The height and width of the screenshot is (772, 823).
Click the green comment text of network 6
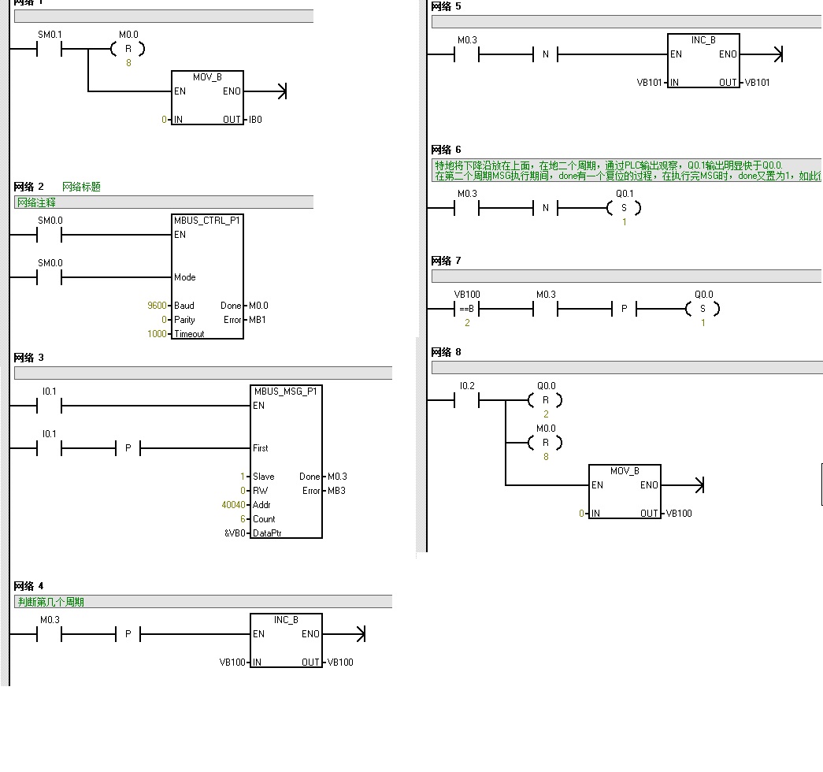coord(627,171)
